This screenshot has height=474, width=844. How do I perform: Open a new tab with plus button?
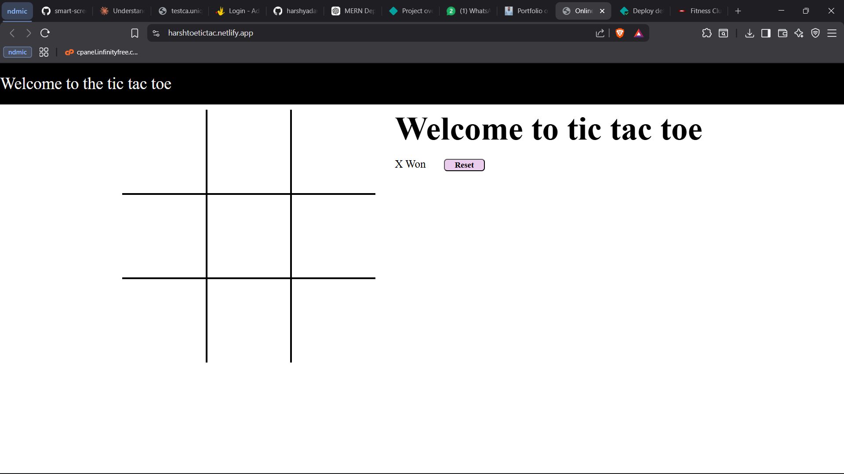click(x=738, y=11)
